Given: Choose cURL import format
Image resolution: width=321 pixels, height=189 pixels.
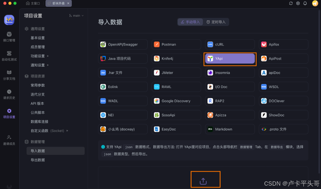Looking at the screenshot, I should (x=230, y=45).
